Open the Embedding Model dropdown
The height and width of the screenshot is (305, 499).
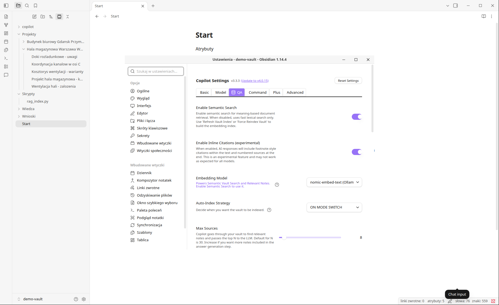(334, 182)
